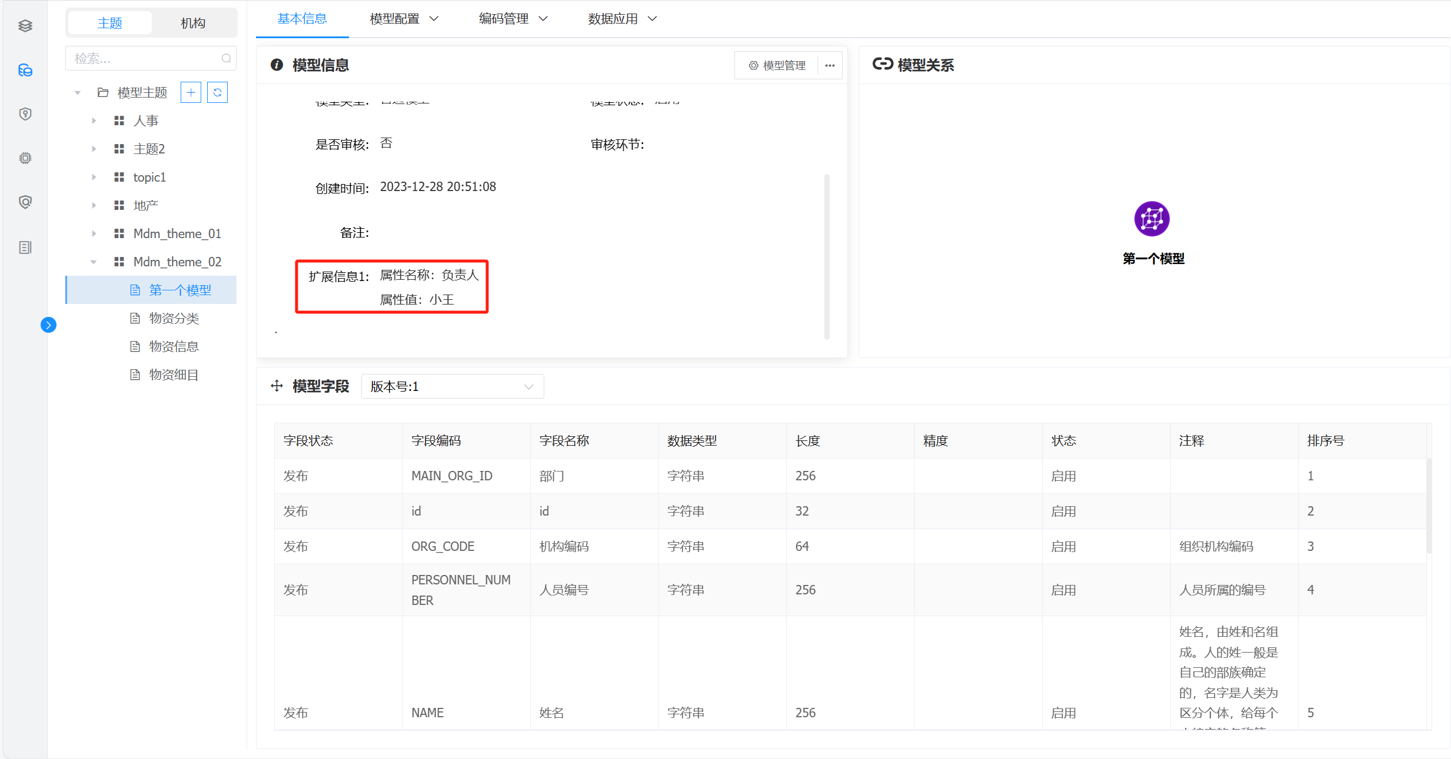The height and width of the screenshot is (759, 1451).
Task: Click the document list icon in sidebar
Action: click(x=25, y=248)
